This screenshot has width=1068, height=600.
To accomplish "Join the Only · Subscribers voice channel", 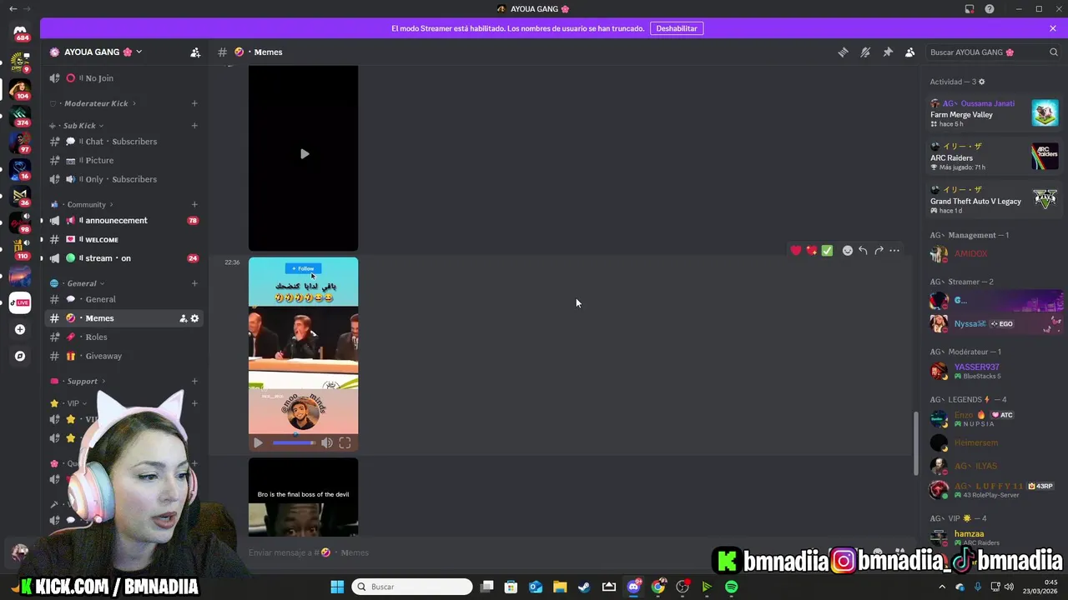I will point(123,179).
